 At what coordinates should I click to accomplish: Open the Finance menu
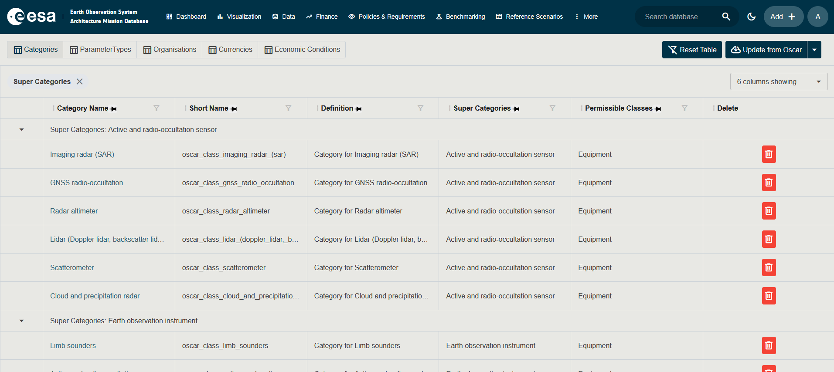pos(322,17)
